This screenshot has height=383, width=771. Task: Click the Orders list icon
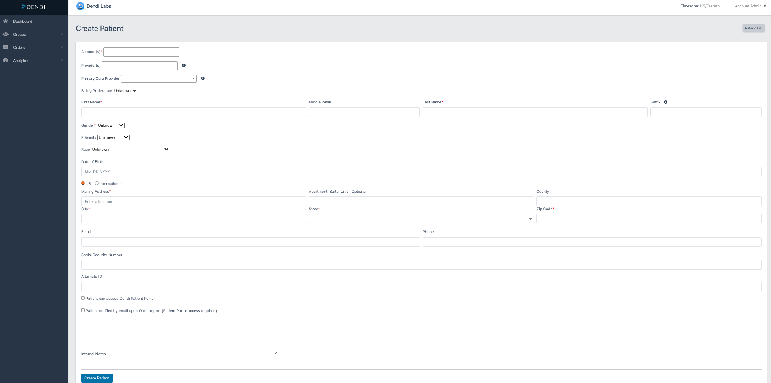pyautogui.click(x=6, y=47)
